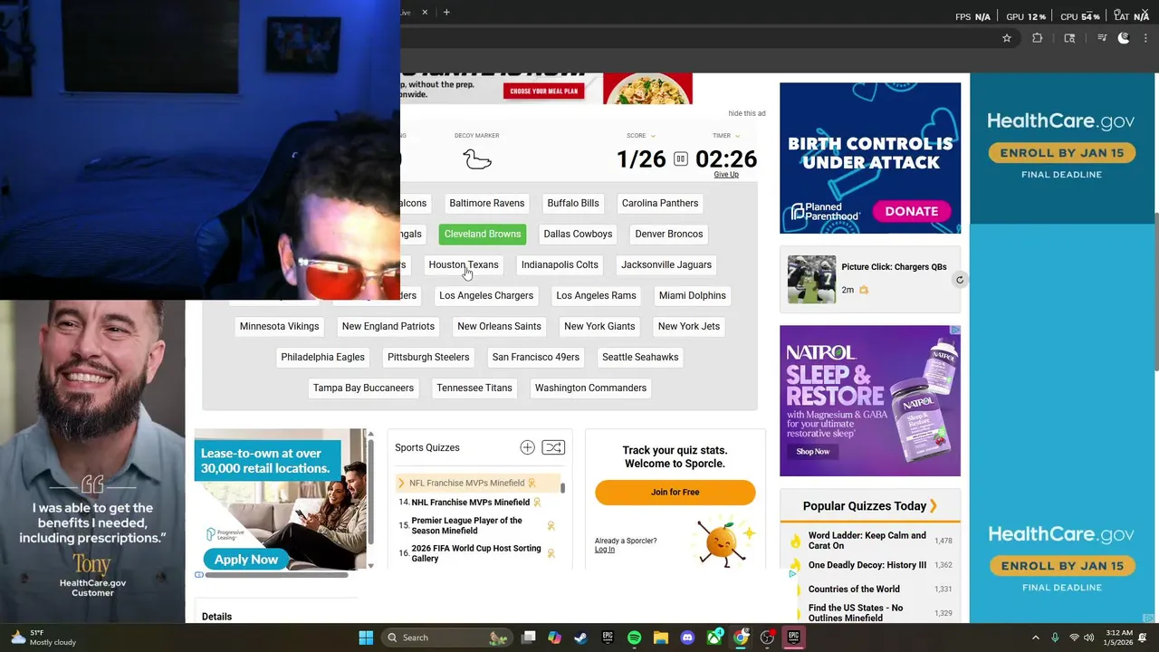The width and height of the screenshot is (1159, 652).
Task: Open the media controls icon in Chrome toolbar
Action: (x=1102, y=38)
